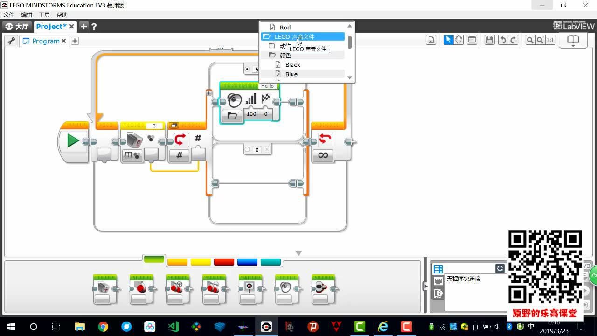Click the Zoom in magnifier

pyautogui.click(x=540, y=40)
